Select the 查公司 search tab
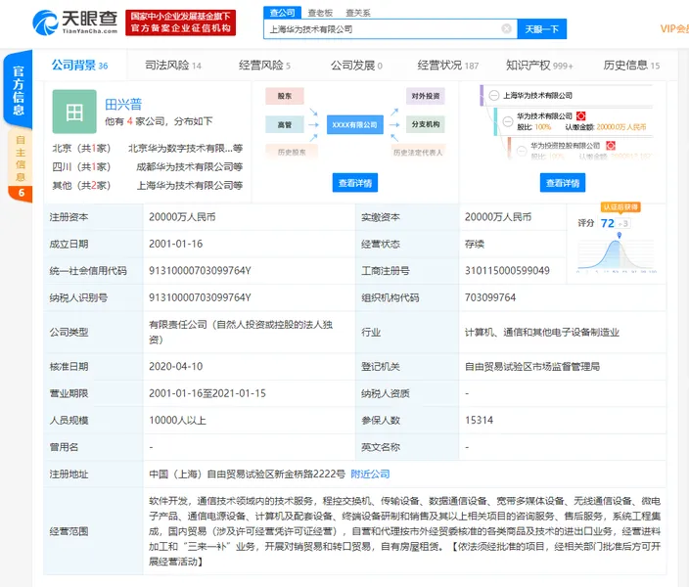 tap(282, 13)
